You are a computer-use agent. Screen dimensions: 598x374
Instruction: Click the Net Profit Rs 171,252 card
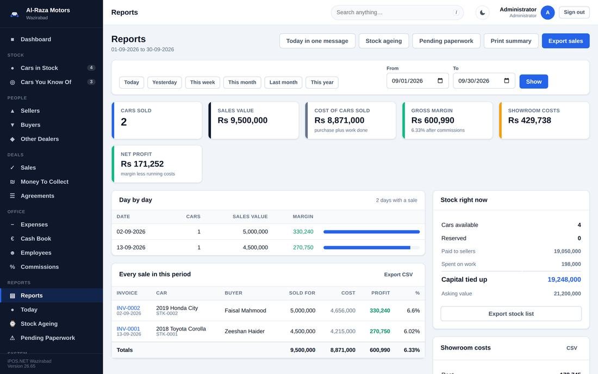click(157, 164)
